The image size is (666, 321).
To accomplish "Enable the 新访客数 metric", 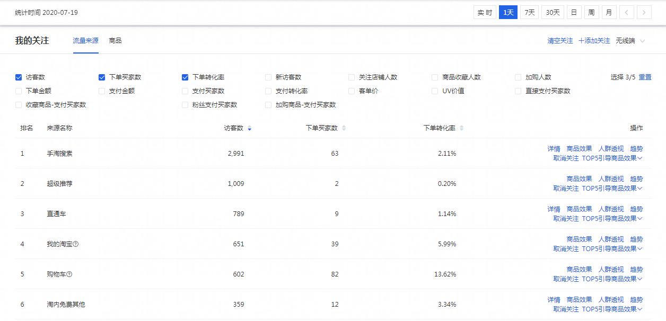I will click(x=268, y=77).
